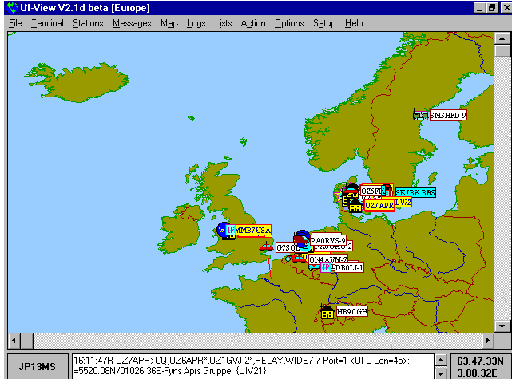Click the dark red van icon beside PA0RYS-9
The height and width of the screenshot is (379, 512).
click(x=301, y=241)
